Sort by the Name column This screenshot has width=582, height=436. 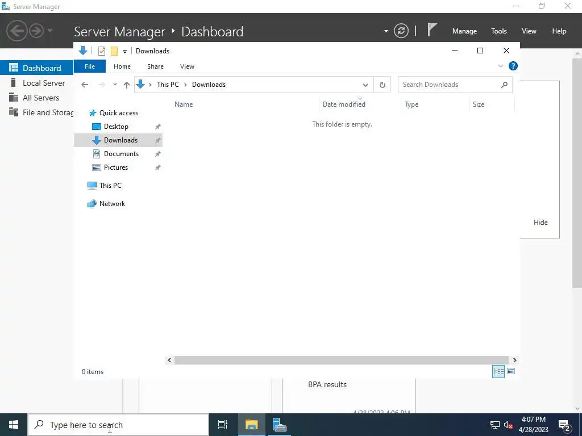point(245,104)
